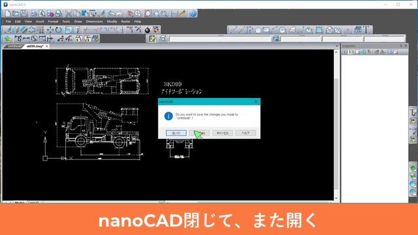Click the second properties dropdown field
Screen dimensions: 418x235
click(x=342, y=39)
